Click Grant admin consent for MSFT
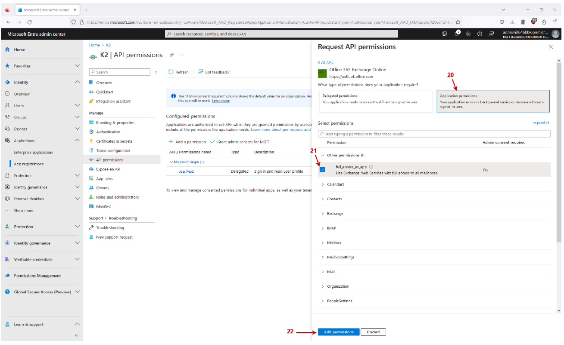Image resolution: width=564 pixels, height=345 pixels. [x=240, y=142]
